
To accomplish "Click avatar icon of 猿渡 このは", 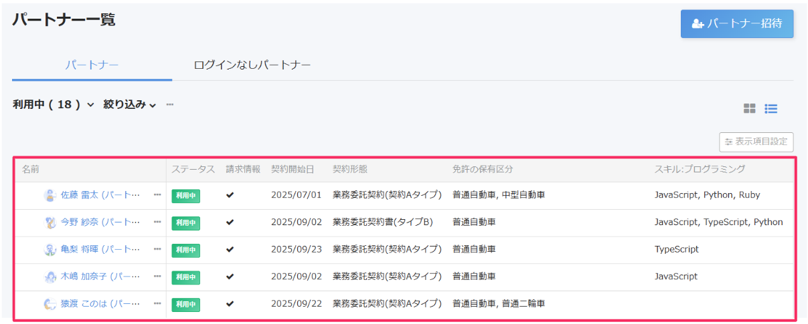I will [50, 303].
